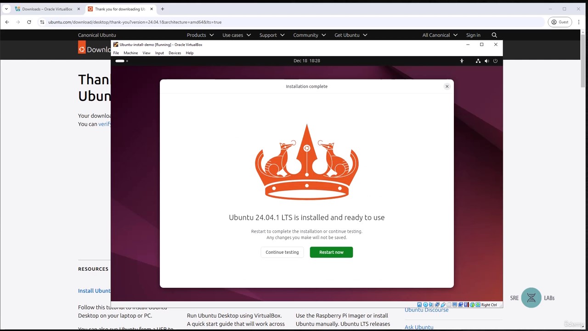
Task: Click the VirtualBox keyboard capture arrow icon
Action: point(478,305)
